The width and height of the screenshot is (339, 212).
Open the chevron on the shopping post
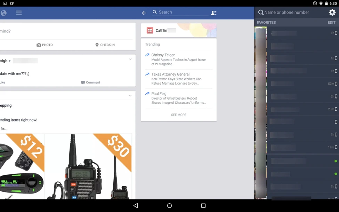pyautogui.click(x=130, y=95)
